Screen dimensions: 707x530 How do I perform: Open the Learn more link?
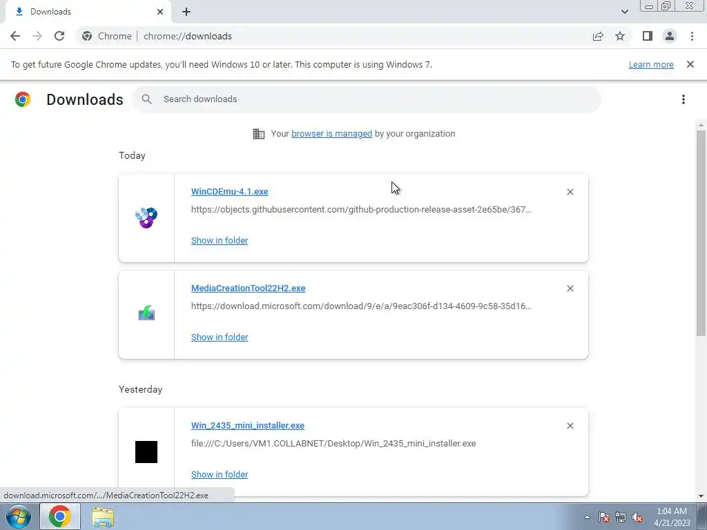[651, 64]
